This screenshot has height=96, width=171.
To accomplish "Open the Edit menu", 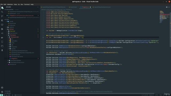I will tap(5, 5).
